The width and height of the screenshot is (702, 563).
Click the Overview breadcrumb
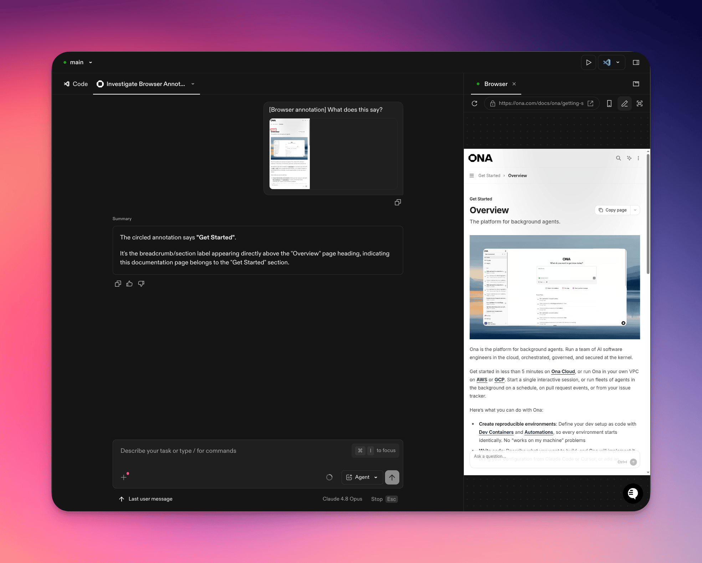point(517,176)
